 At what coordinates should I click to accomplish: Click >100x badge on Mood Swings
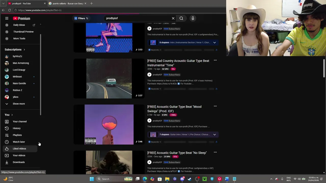[x=173, y=115]
